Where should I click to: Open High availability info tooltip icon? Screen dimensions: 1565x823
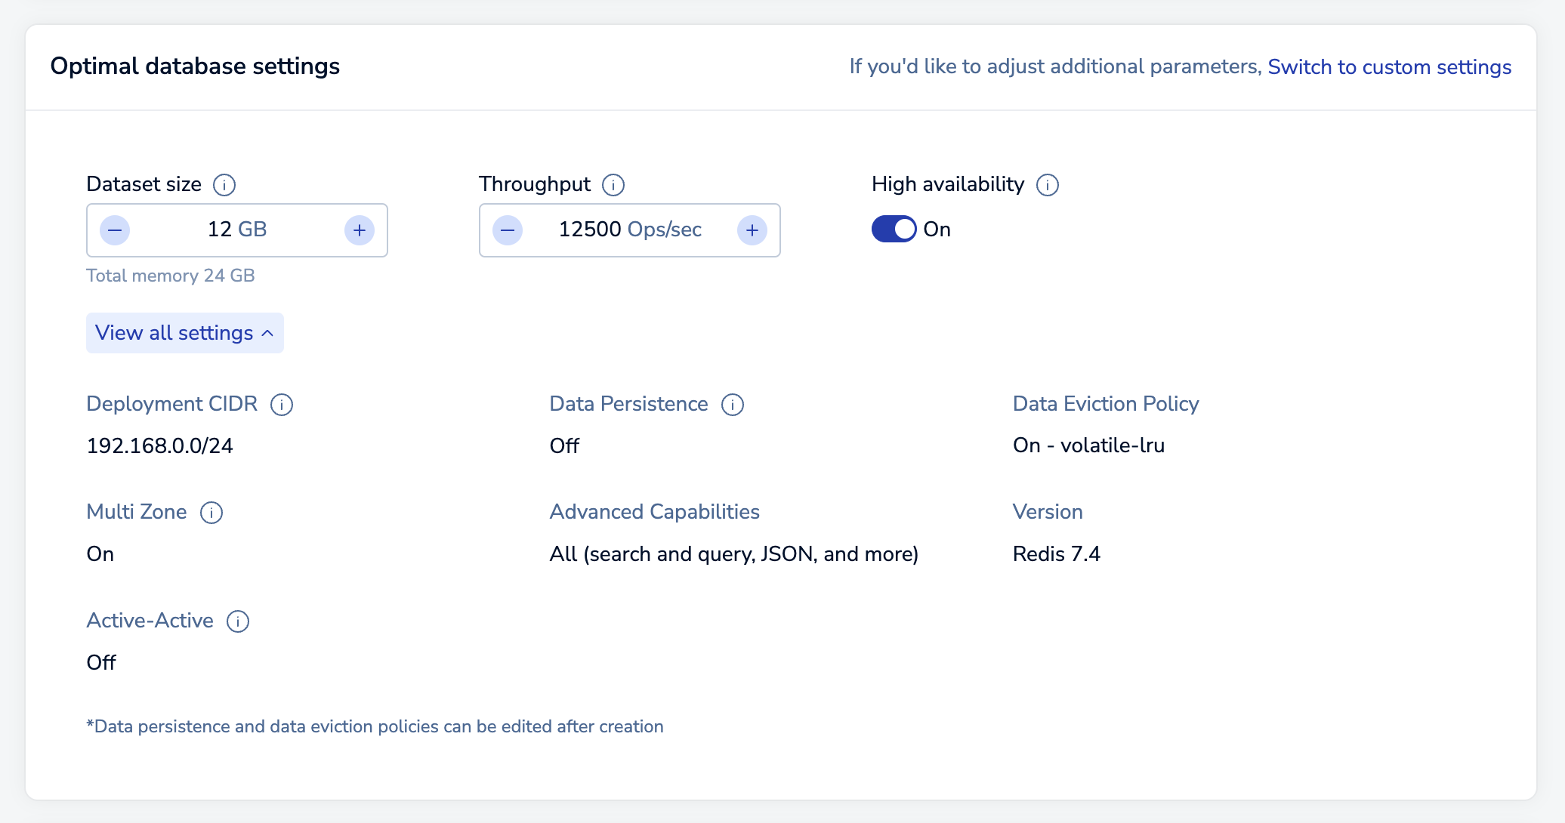coord(1048,185)
